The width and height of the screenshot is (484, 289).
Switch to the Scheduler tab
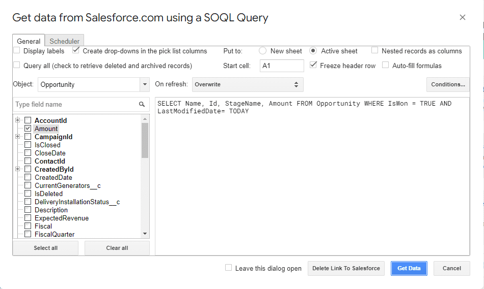tap(64, 41)
